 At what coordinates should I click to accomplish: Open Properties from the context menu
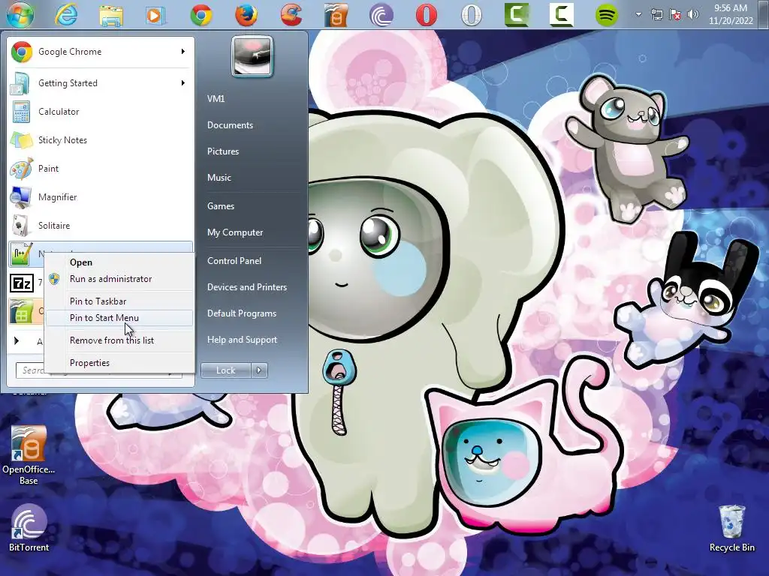[x=90, y=363]
